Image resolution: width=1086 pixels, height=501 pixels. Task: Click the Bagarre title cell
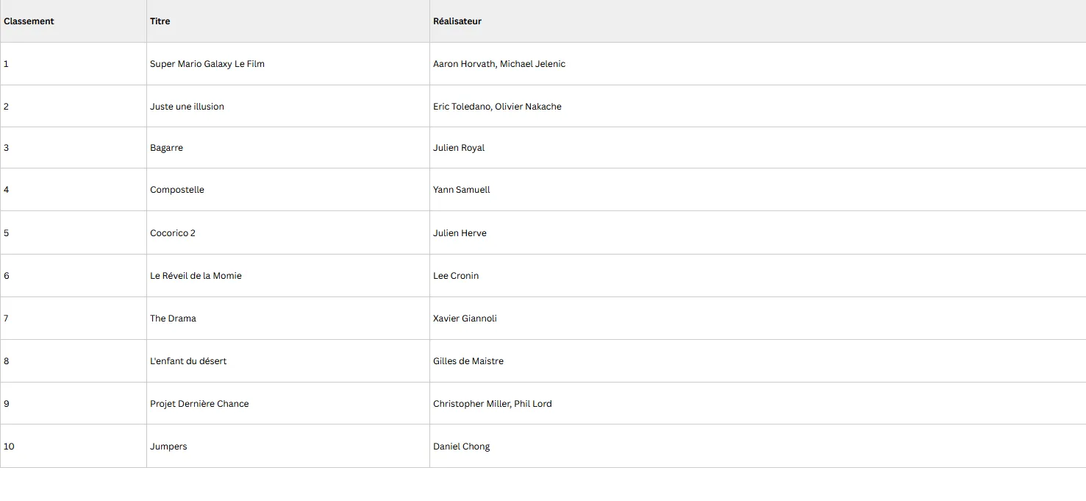166,148
